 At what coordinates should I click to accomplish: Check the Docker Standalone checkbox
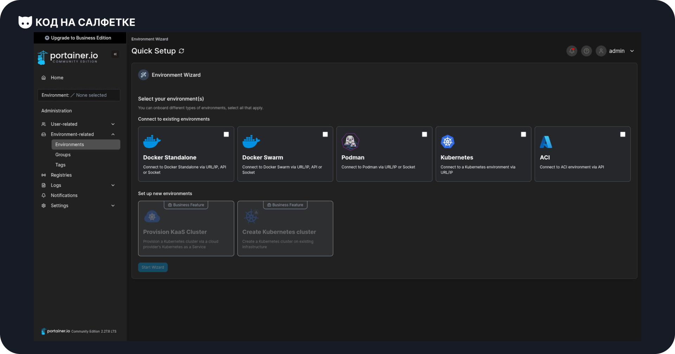(x=226, y=134)
